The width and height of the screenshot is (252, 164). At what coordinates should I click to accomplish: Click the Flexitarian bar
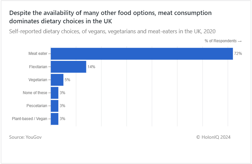(x=68, y=67)
